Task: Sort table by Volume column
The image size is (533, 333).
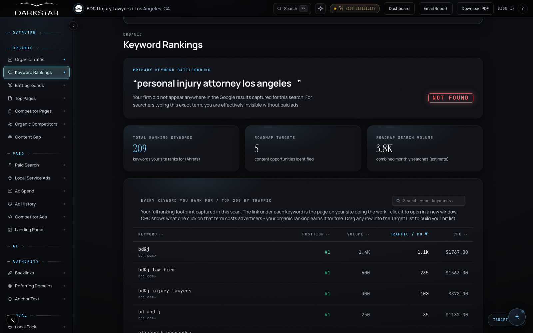Action: click(x=358, y=234)
